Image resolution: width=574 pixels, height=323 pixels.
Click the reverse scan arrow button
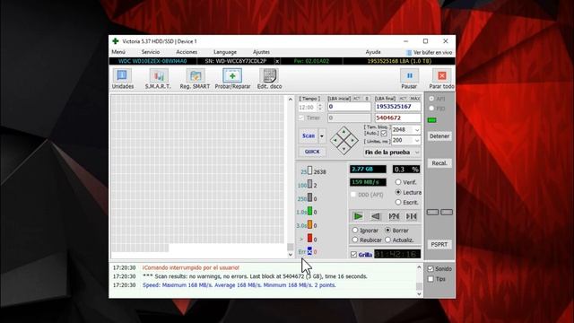376,216
